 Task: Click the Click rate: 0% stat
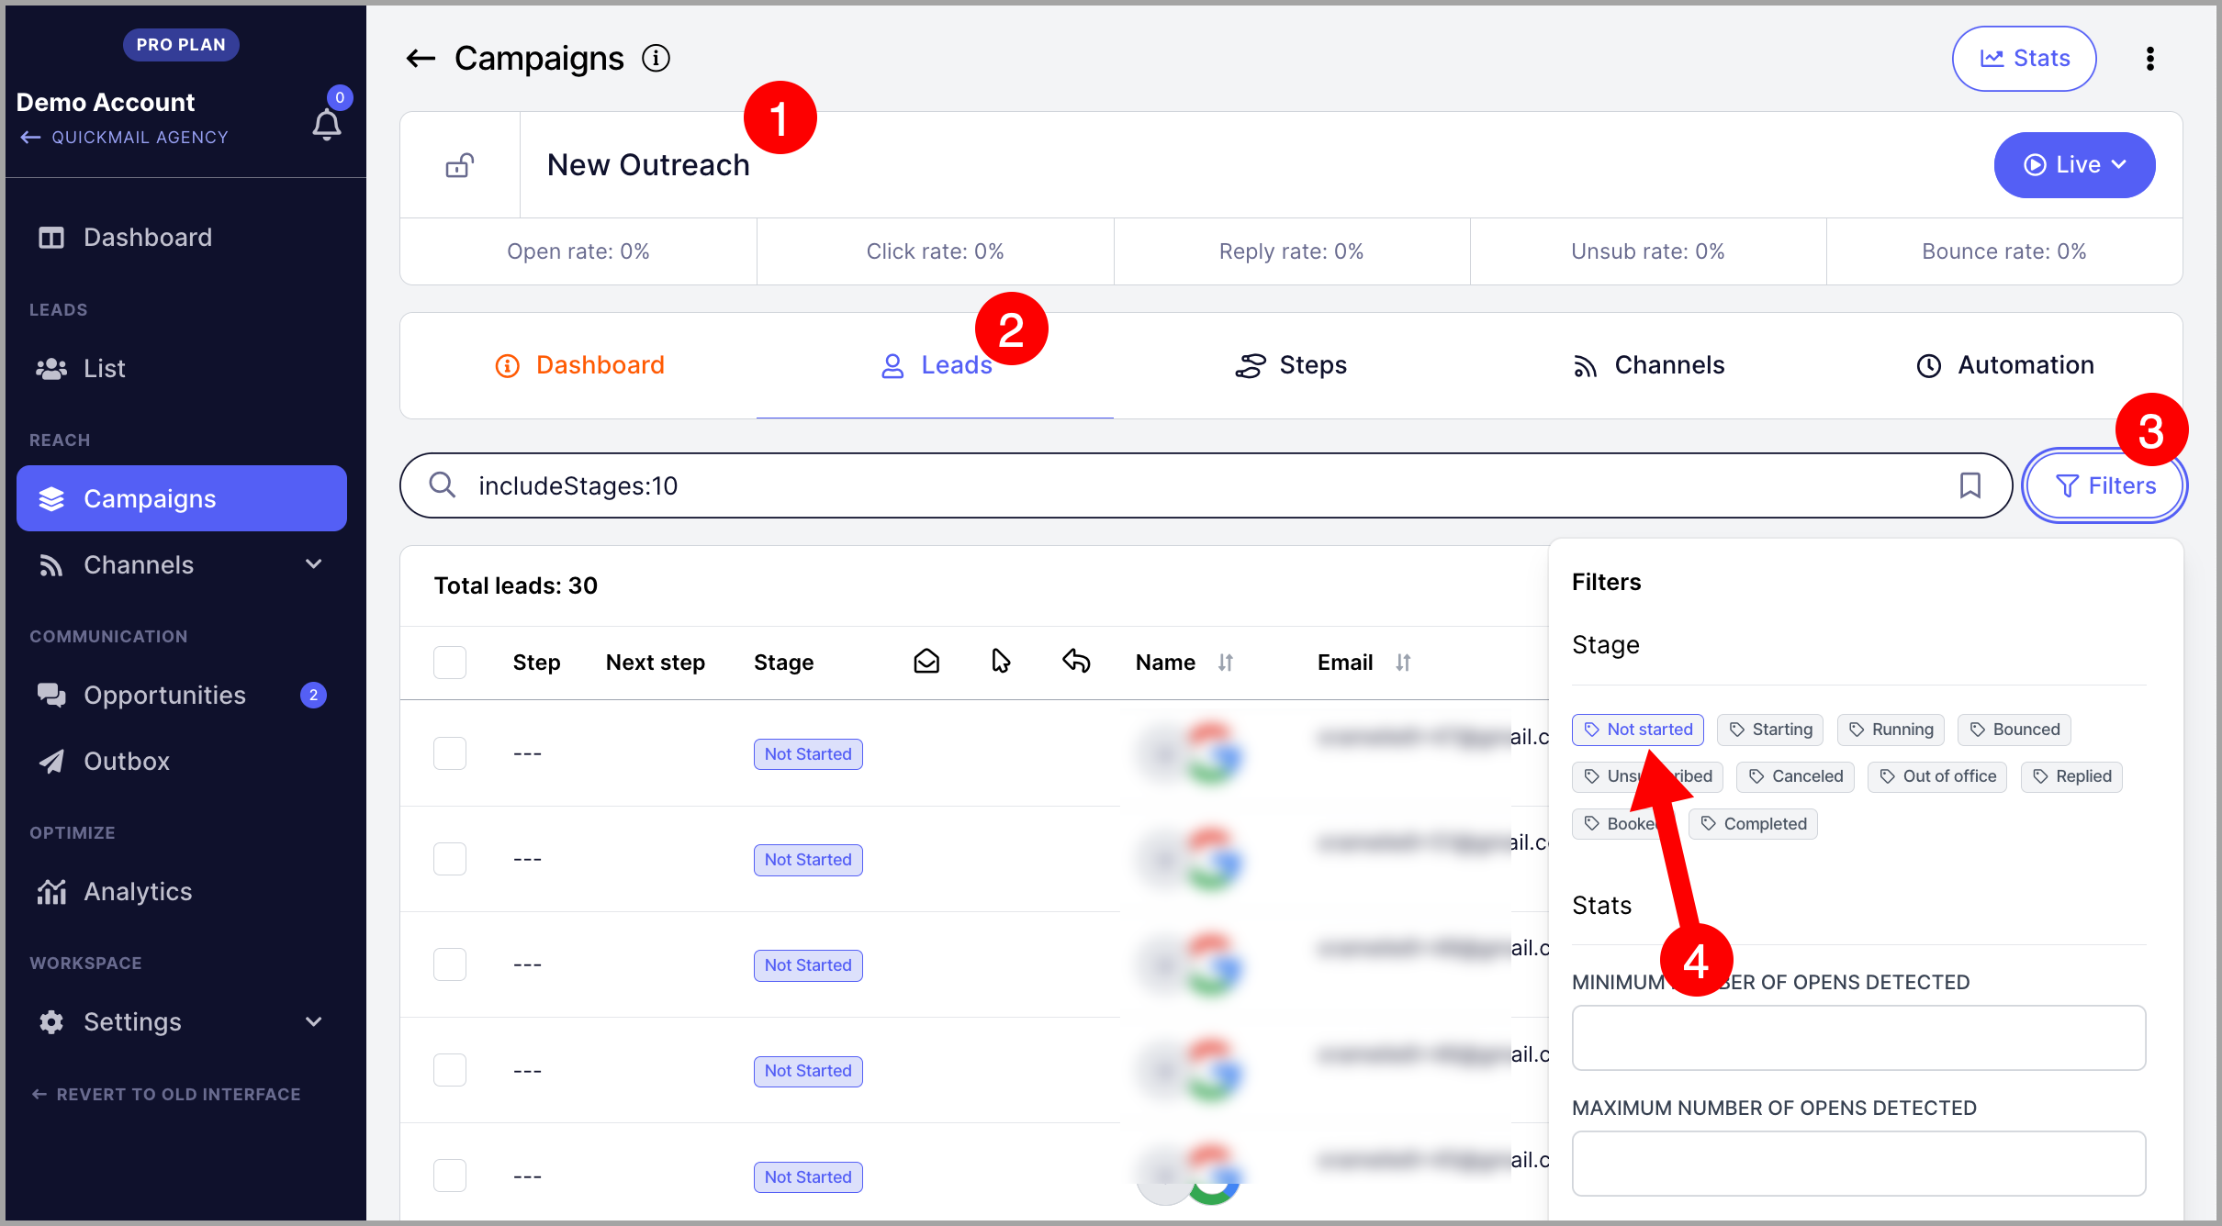pos(935,251)
